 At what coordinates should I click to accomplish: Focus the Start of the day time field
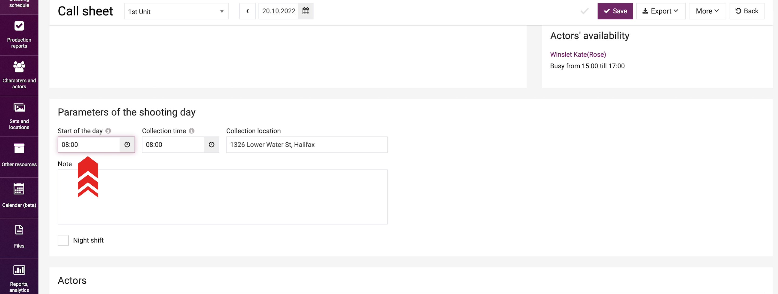(x=89, y=145)
